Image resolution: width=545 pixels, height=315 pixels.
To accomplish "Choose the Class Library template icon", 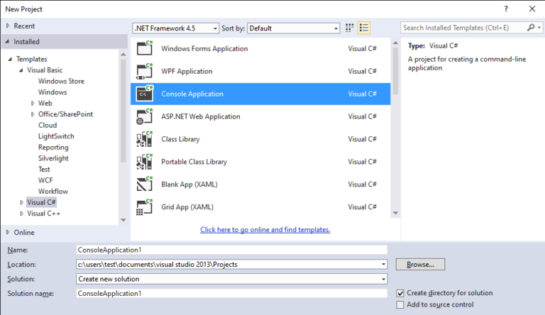I will [145, 139].
